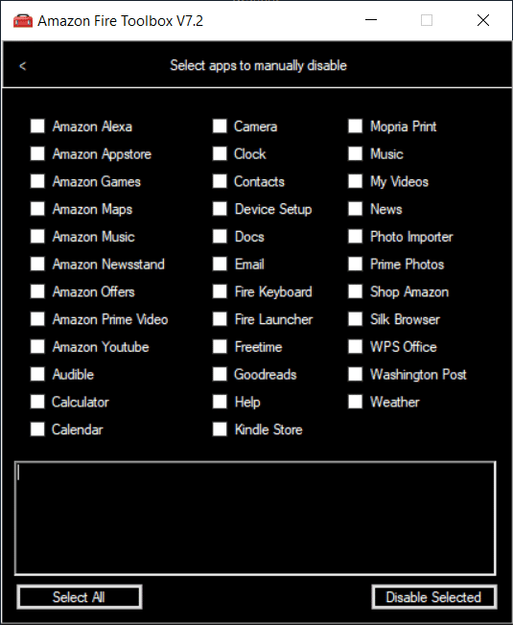Toggle the Goodreads checkbox
This screenshot has width=513, height=625.
[220, 374]
